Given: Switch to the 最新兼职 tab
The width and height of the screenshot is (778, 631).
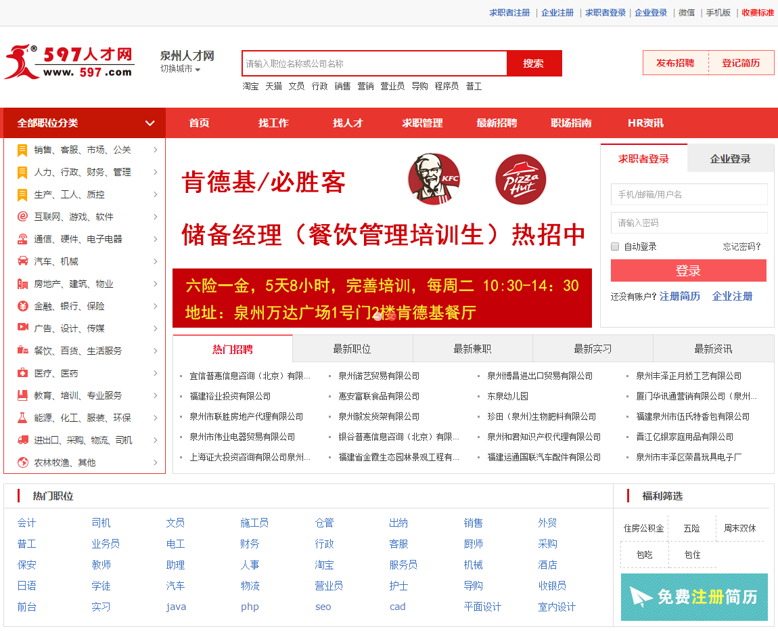Looking at the screenshot, I should coord(472,349).
